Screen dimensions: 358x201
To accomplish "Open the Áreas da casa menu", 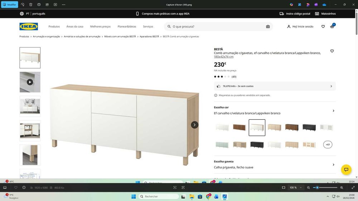I will point(75,26).
